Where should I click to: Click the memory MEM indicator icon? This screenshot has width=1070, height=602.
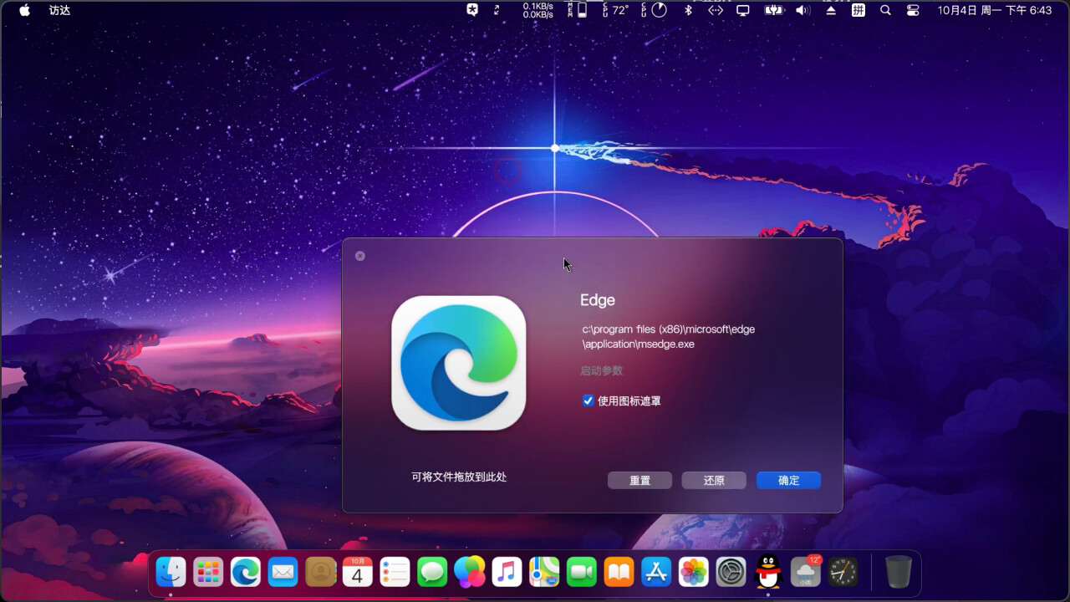578,10
